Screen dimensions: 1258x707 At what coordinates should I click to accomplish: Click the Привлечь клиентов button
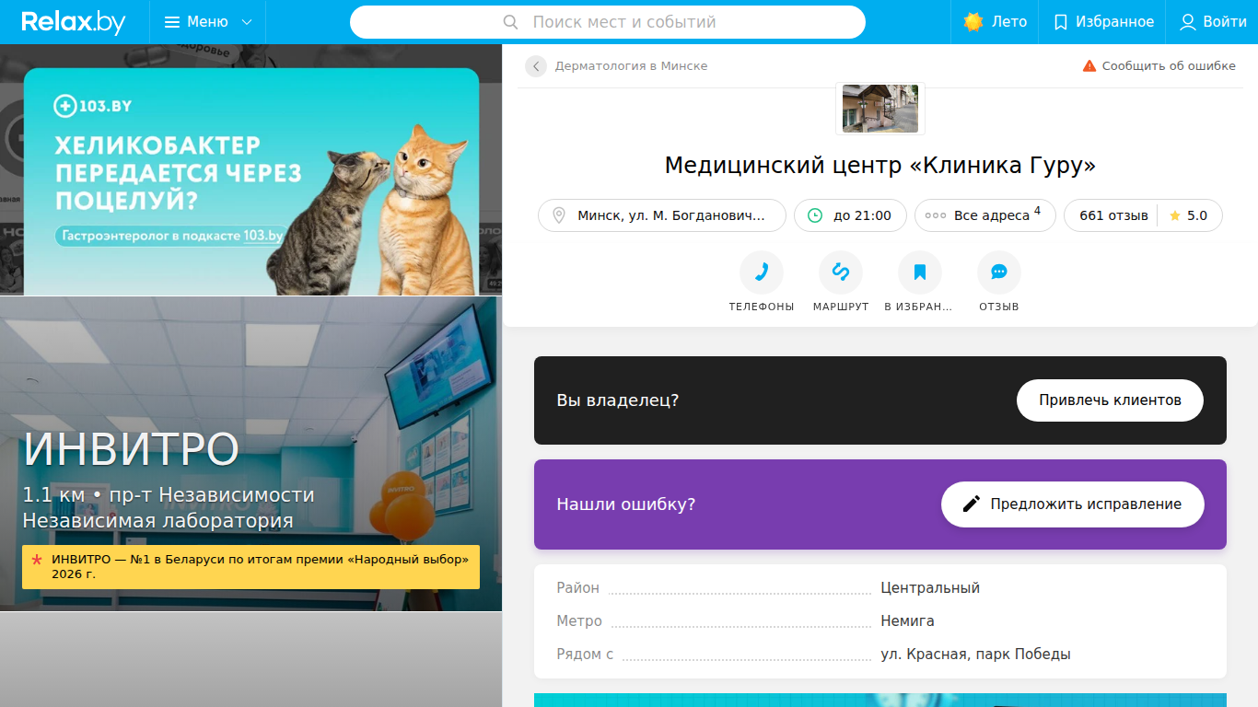coord(1110,400)
